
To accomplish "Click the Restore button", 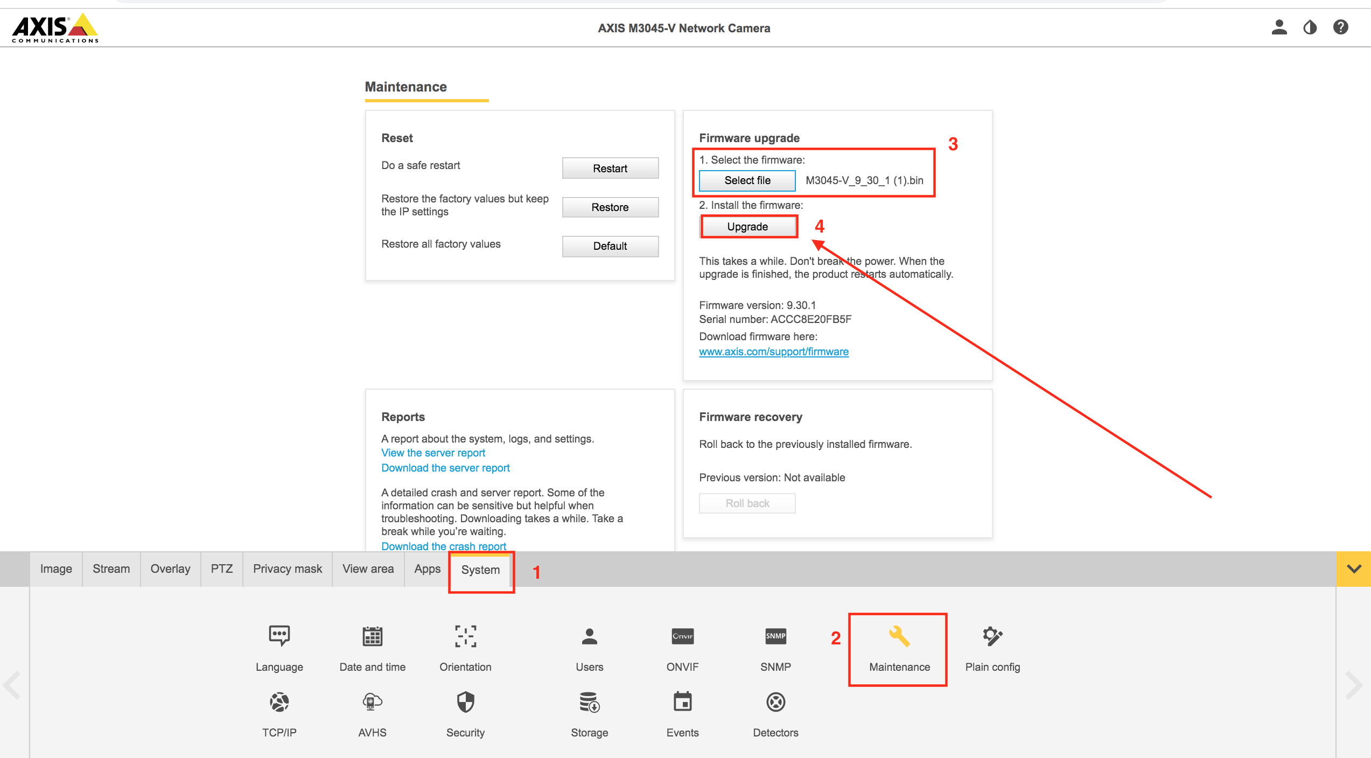I will (x=610, y=207).
